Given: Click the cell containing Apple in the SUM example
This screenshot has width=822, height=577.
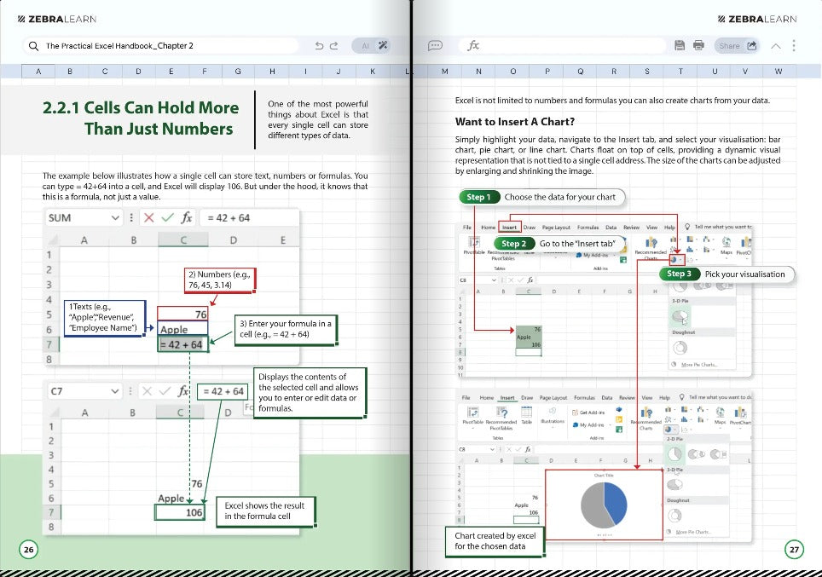Looking at the screenshot, I should pos(182,329).
